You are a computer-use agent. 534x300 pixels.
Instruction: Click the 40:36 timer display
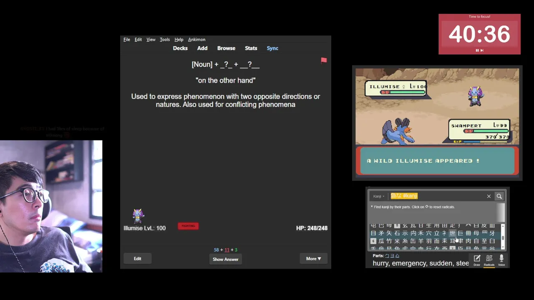(x=479, y=34)
